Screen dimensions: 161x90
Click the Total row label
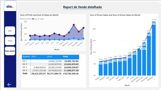point(25,73)
